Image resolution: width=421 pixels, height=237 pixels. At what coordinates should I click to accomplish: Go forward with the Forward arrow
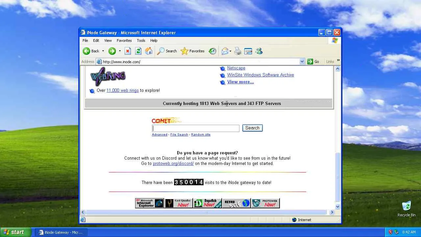[x=112, y=51]
